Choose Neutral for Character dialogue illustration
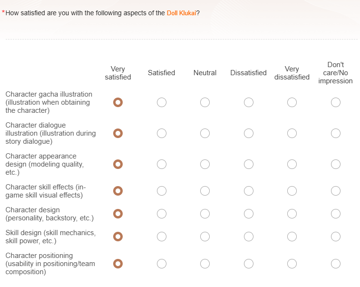The image size is (360, 287). [205, 133]
